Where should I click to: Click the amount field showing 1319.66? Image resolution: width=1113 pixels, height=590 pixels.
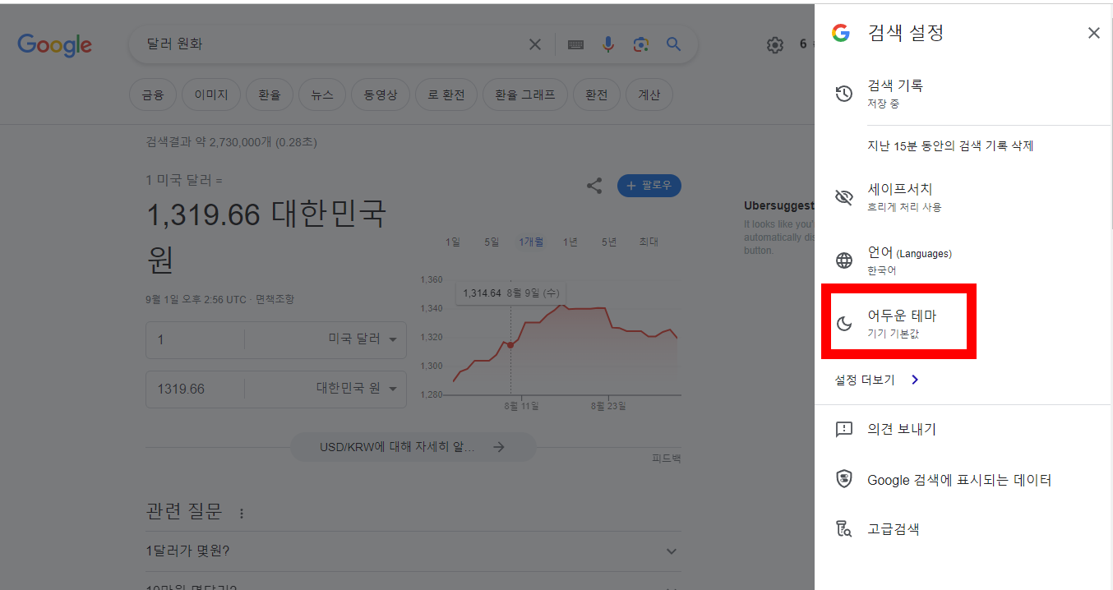click(x=196, y=389)
